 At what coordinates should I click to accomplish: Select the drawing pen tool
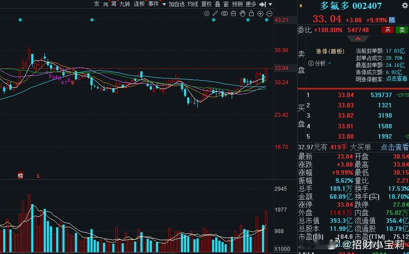click(x=215, y=13)
